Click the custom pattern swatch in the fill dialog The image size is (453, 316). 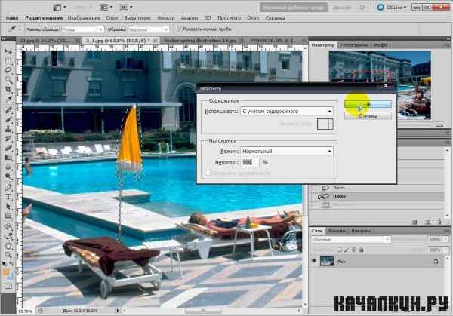(x=325, y=124)
